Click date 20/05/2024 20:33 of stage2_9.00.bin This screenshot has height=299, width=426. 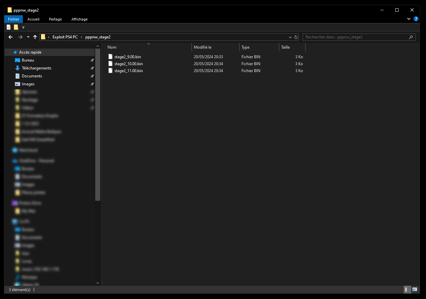click(208, 57)
